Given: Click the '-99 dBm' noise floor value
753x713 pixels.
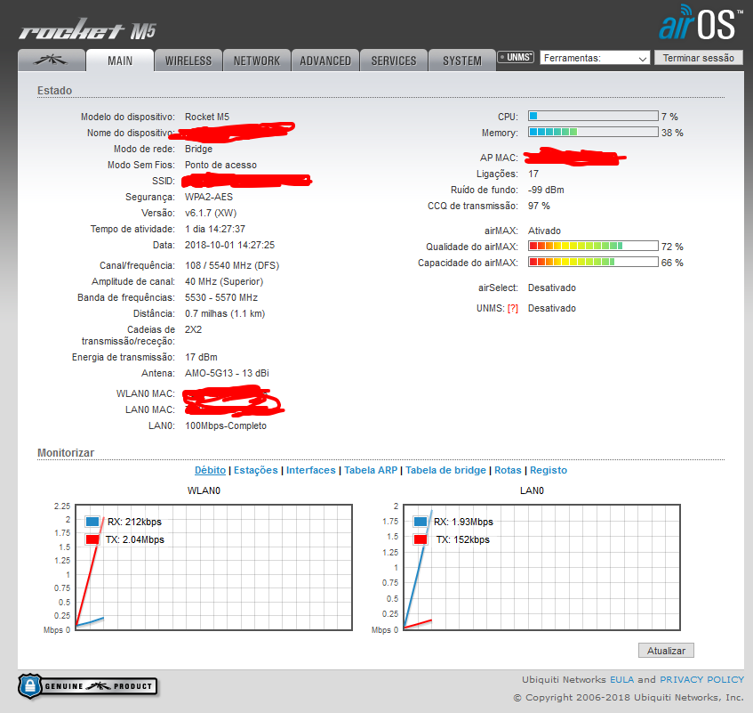Looking at the screenshot, I should click(x=546, y=190).
